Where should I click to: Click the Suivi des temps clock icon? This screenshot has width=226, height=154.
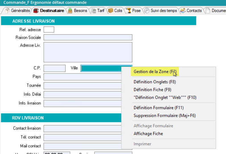click(147, 11)
